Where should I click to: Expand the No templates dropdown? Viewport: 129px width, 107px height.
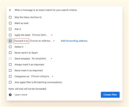point(42,59)
